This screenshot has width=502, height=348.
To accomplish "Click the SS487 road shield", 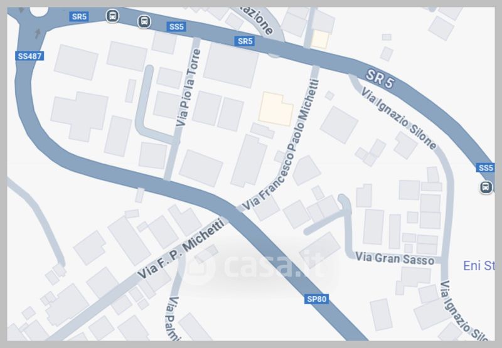I will click(x=29, y=56).
